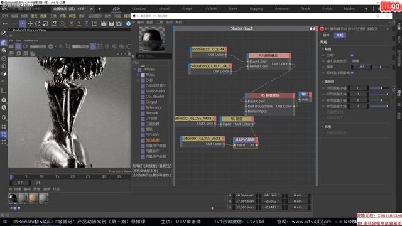Click the Render View clapperboard icon

pos(104,24)
